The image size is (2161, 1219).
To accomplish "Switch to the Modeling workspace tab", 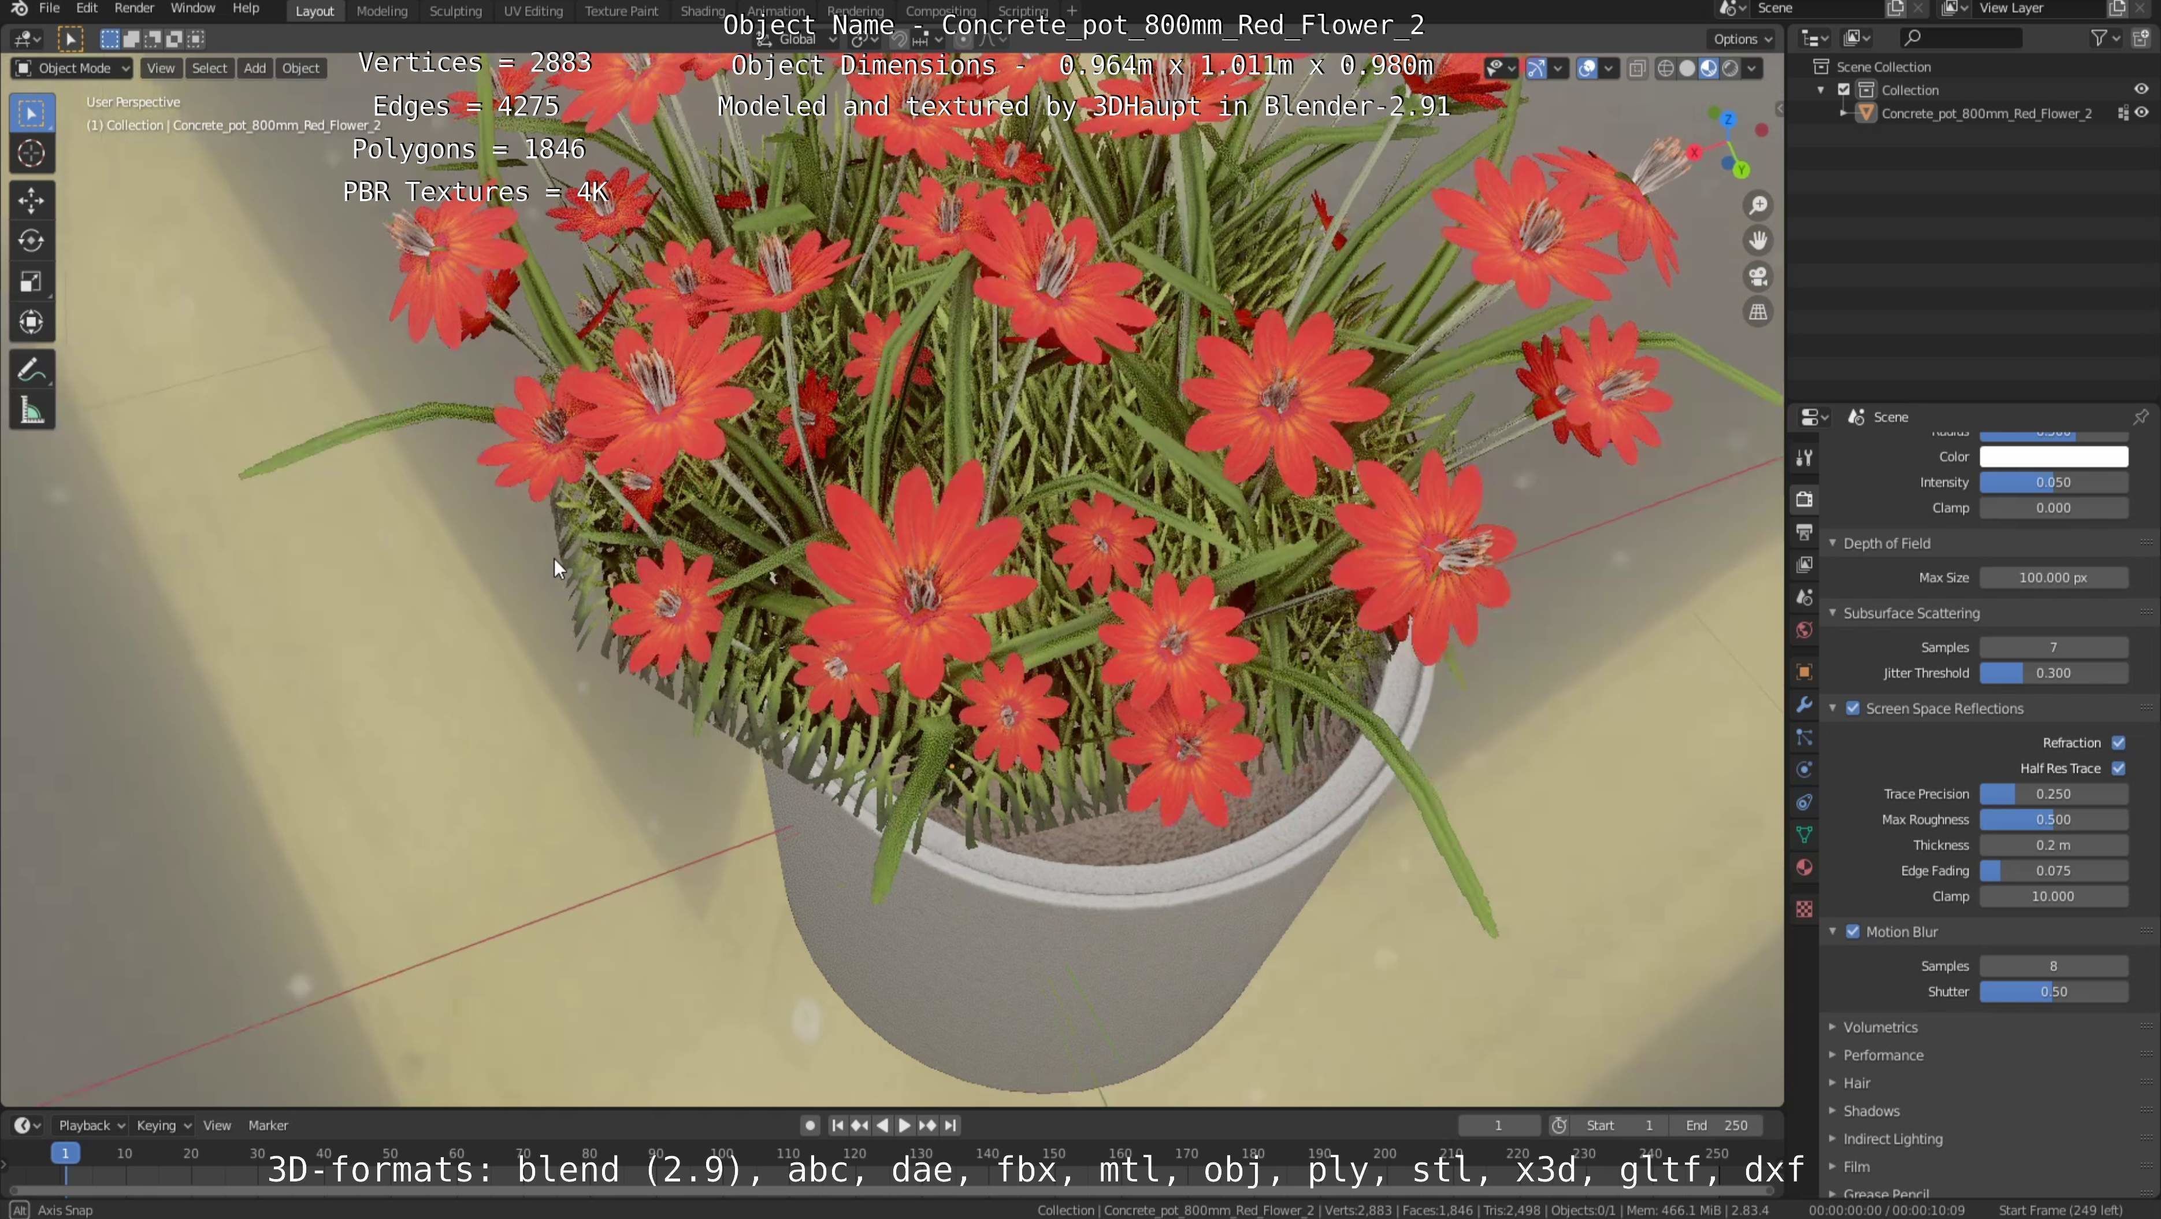I will [382, 11].
